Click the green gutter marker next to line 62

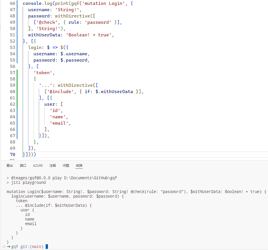click(17, 104)
